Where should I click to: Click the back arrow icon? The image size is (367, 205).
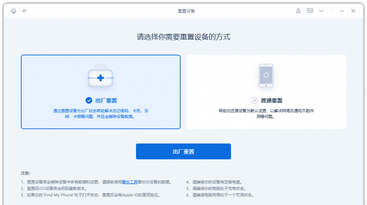click(25, 11)
